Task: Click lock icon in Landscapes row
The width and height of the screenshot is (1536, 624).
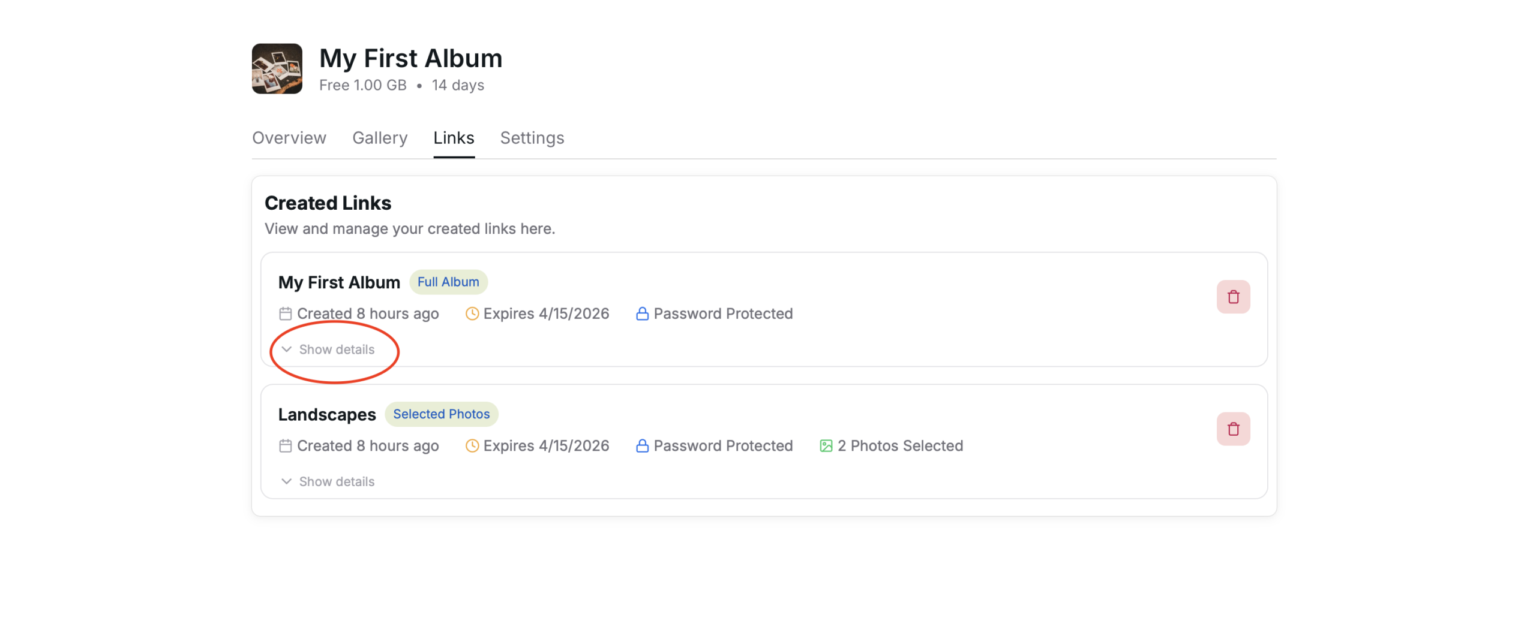Action: click(641, 445)
